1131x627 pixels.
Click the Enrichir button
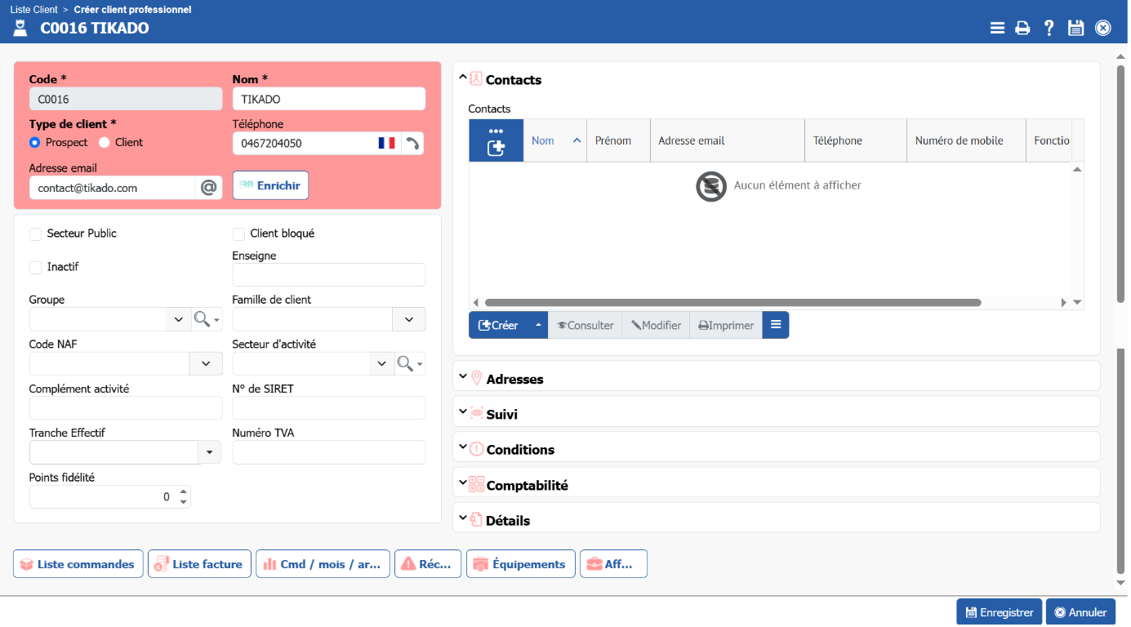click(x=270, y=186)
